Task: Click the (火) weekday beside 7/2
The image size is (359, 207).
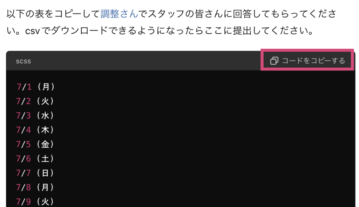Action: click(45, 101)
